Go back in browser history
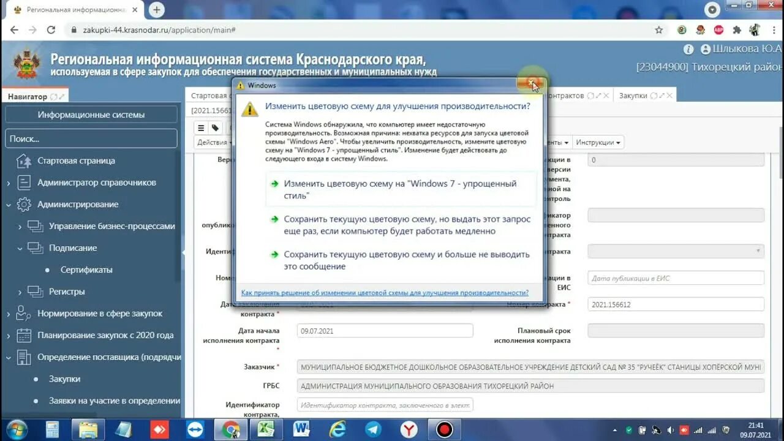This screenshot has height=441, width=784. [14, 29]
